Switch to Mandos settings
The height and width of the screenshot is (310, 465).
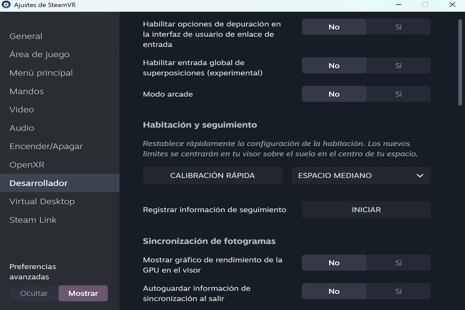60,91
